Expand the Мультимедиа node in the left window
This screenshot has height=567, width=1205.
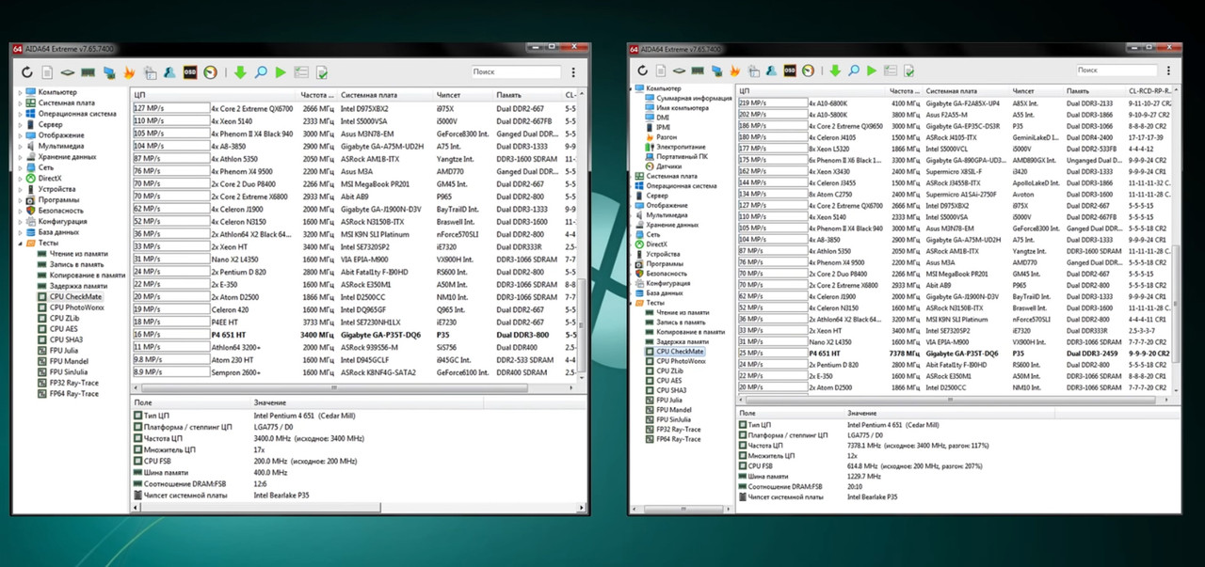pyautogui.click(x=20, y=146)
